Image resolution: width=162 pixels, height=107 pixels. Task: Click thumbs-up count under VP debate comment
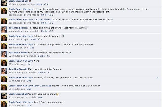(x=48, y=56)
